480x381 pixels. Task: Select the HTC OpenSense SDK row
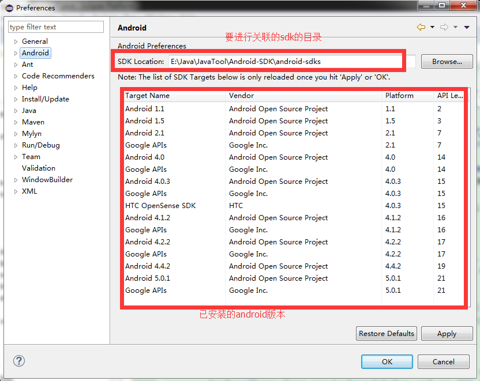(x=294, y=206)
